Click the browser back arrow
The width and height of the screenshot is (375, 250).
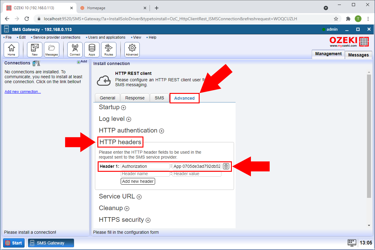pos(7,19)
